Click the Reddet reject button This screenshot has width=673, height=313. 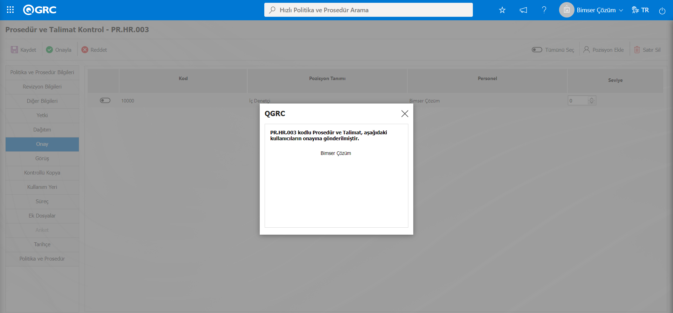click(94, 50)
